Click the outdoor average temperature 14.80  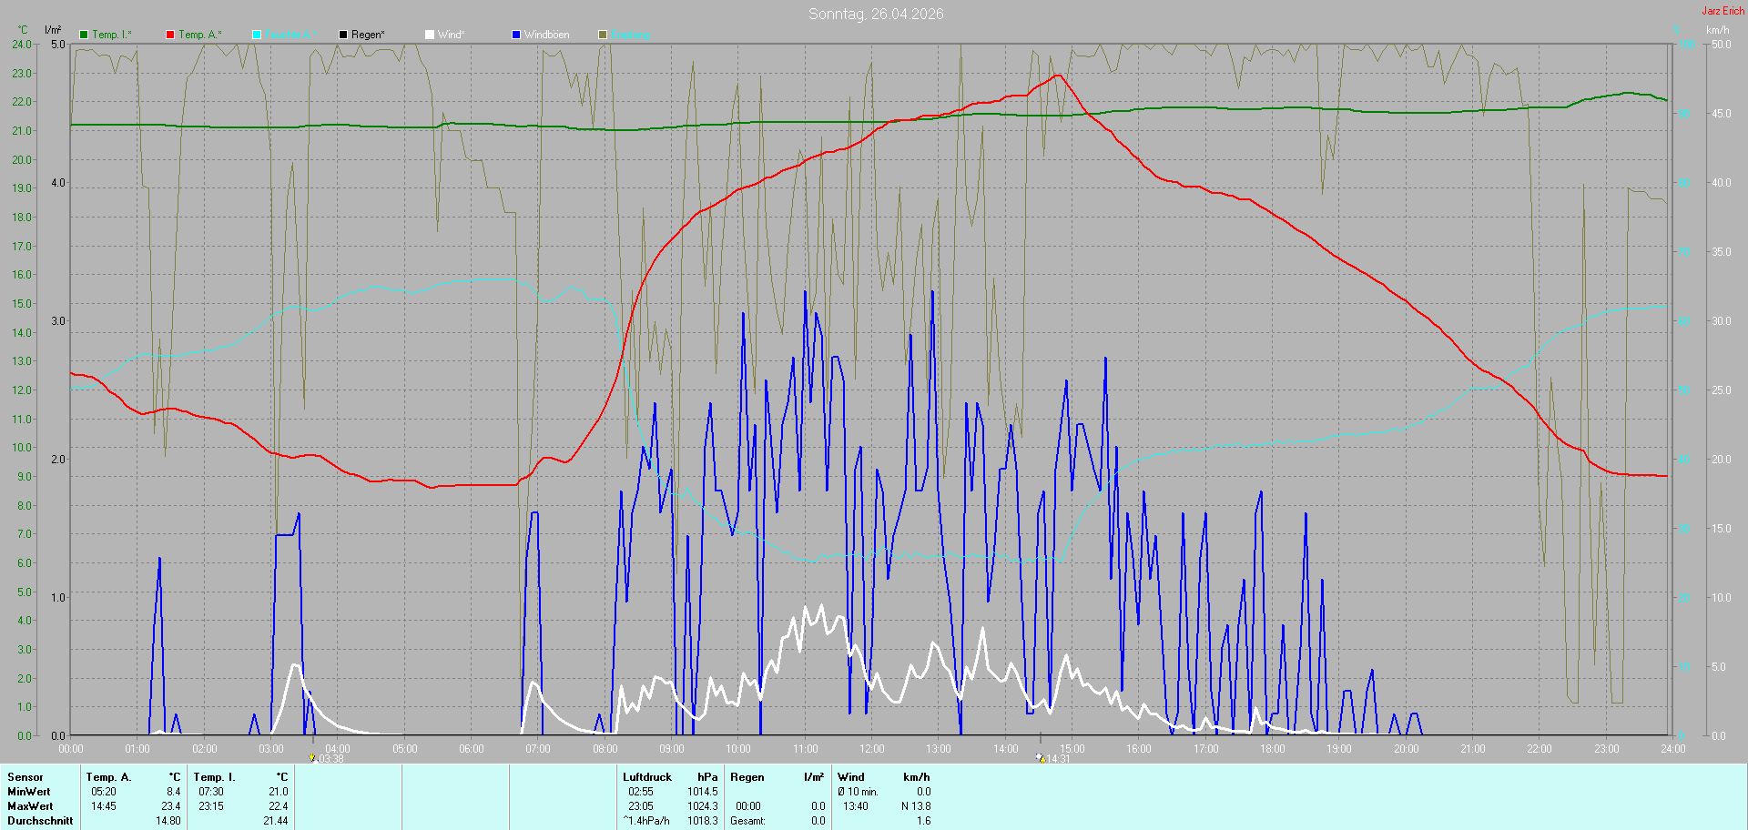coord(168,821)
